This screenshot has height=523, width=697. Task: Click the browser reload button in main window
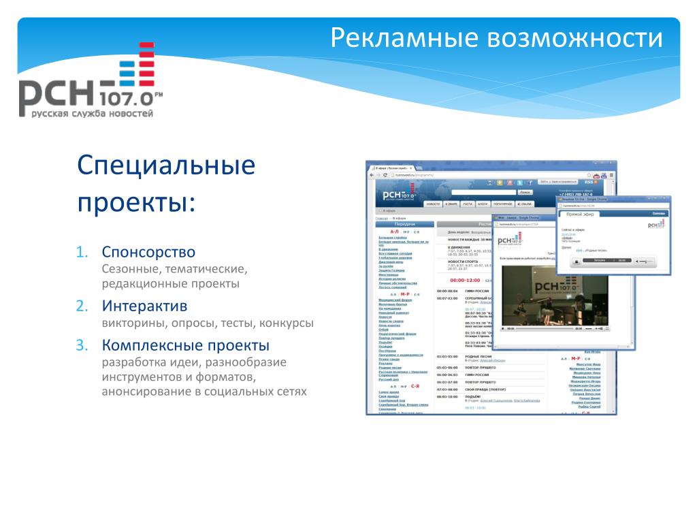click(385, 175)
